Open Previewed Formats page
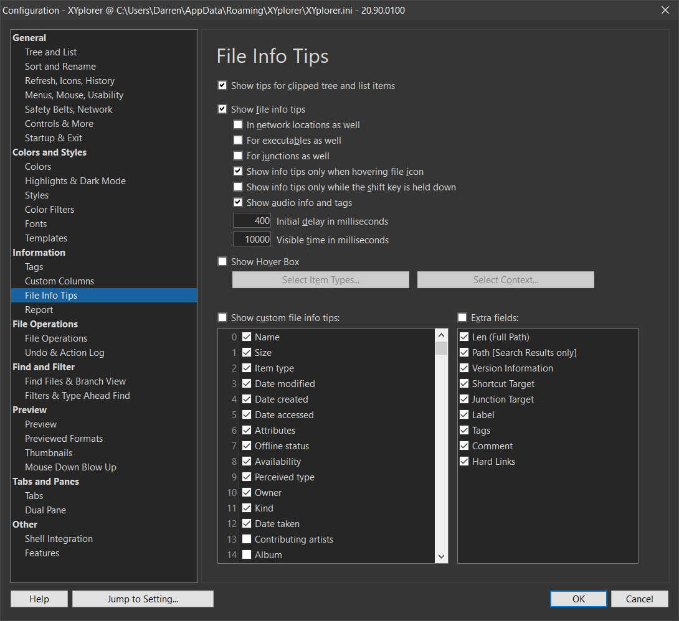Viewport: 679px width, 621px height. pyautogui.click(x=64, y=438)
